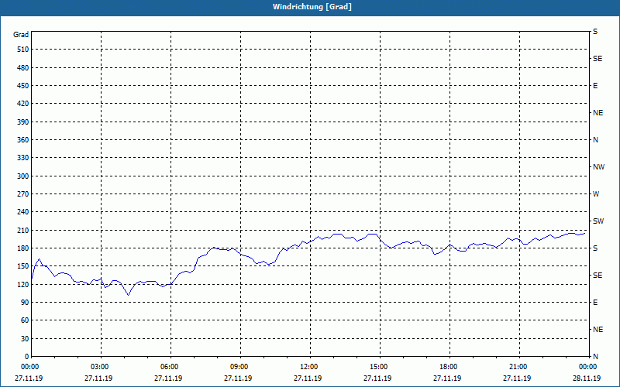Select the 390 y-axis value
Viewport: 620px width, 387px height.
coord(23,122)
